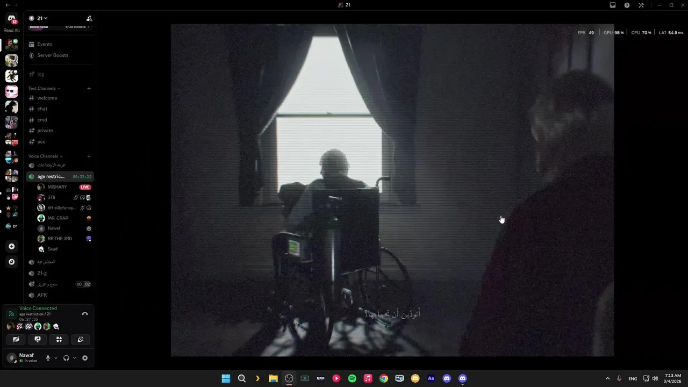Collapse the Voice Channels category
The height and width of the screenshot is (387, 688).
[45, 156]
